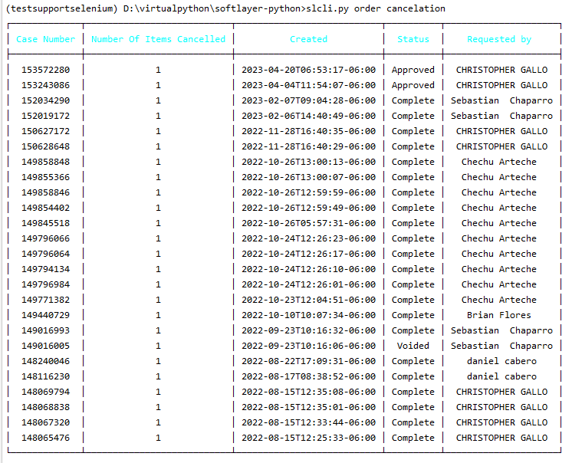Click the Voided status cell
Screen dimensions: 572x463
click(x=413, y=345)
